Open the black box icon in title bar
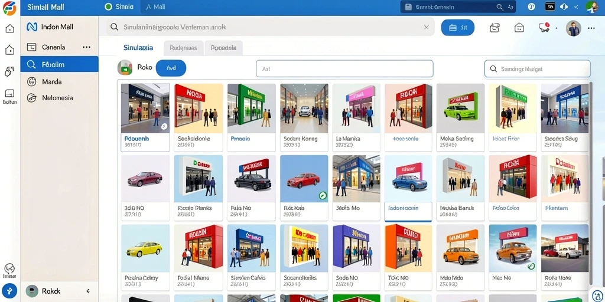The image size is (605, 302). pyautogui.click(x=550, y=7)
